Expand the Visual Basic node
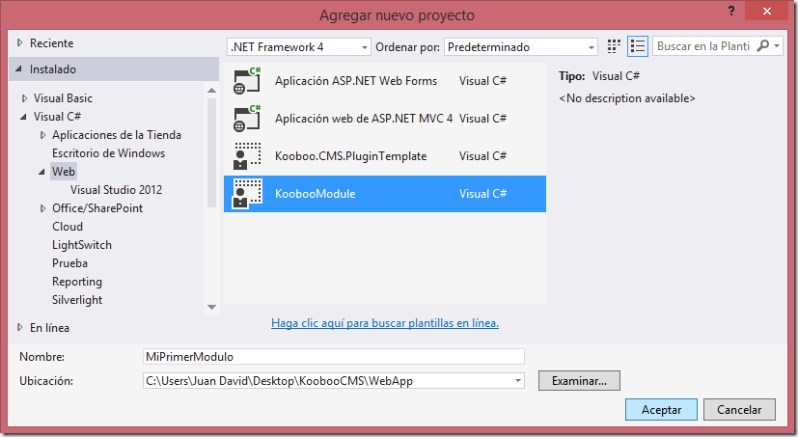Screen dimensions: 798x437 point(24,98)
